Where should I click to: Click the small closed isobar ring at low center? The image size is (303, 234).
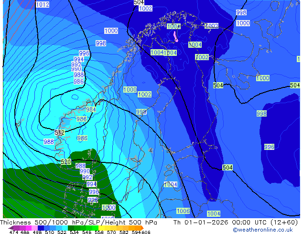click(75, 97)
